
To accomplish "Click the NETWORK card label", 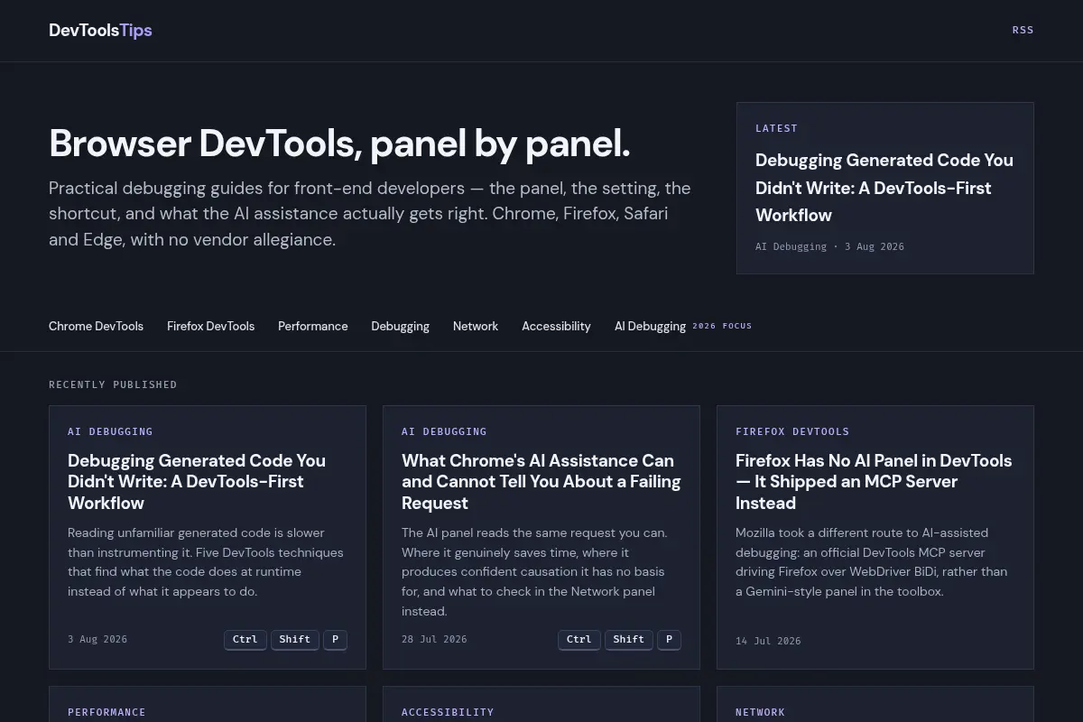I will coord(760,712).
